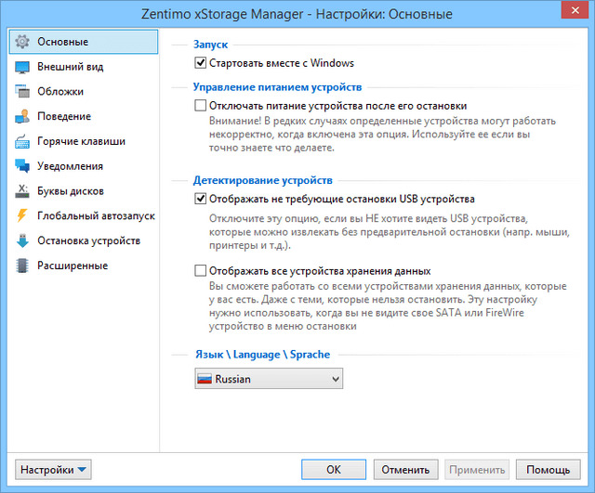
Task: Switch to the Расширенные section
Action: click(x=73, y=266)
